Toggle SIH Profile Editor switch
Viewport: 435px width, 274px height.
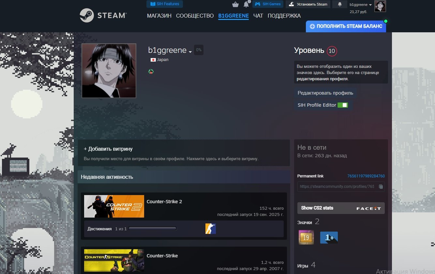343,105
